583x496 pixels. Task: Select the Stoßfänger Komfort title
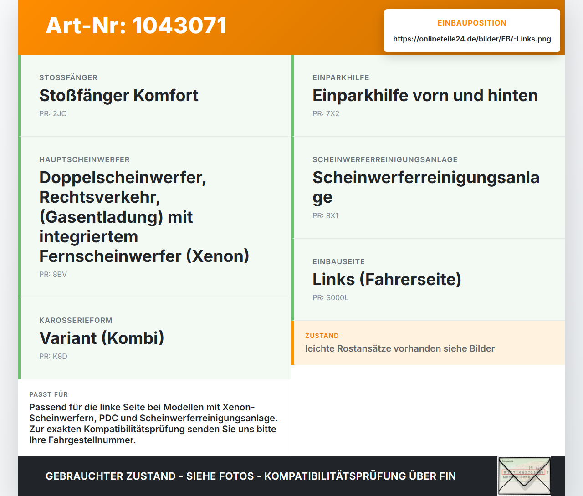point(119,96)
